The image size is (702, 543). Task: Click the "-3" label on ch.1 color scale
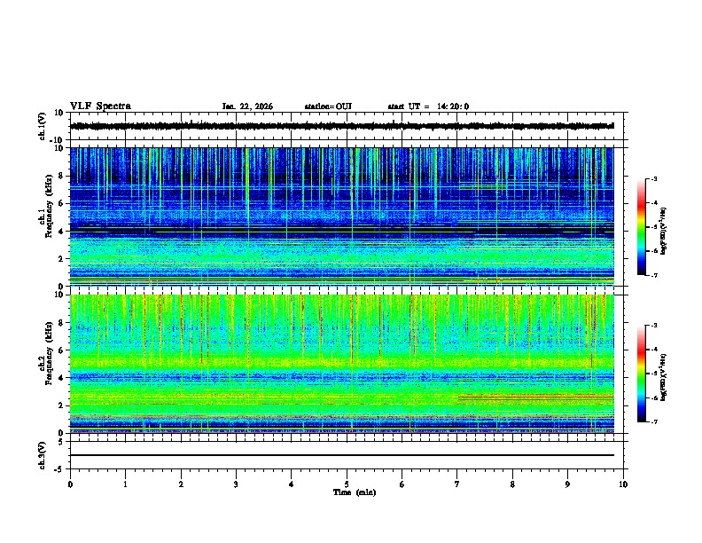[x=654, y=178]
